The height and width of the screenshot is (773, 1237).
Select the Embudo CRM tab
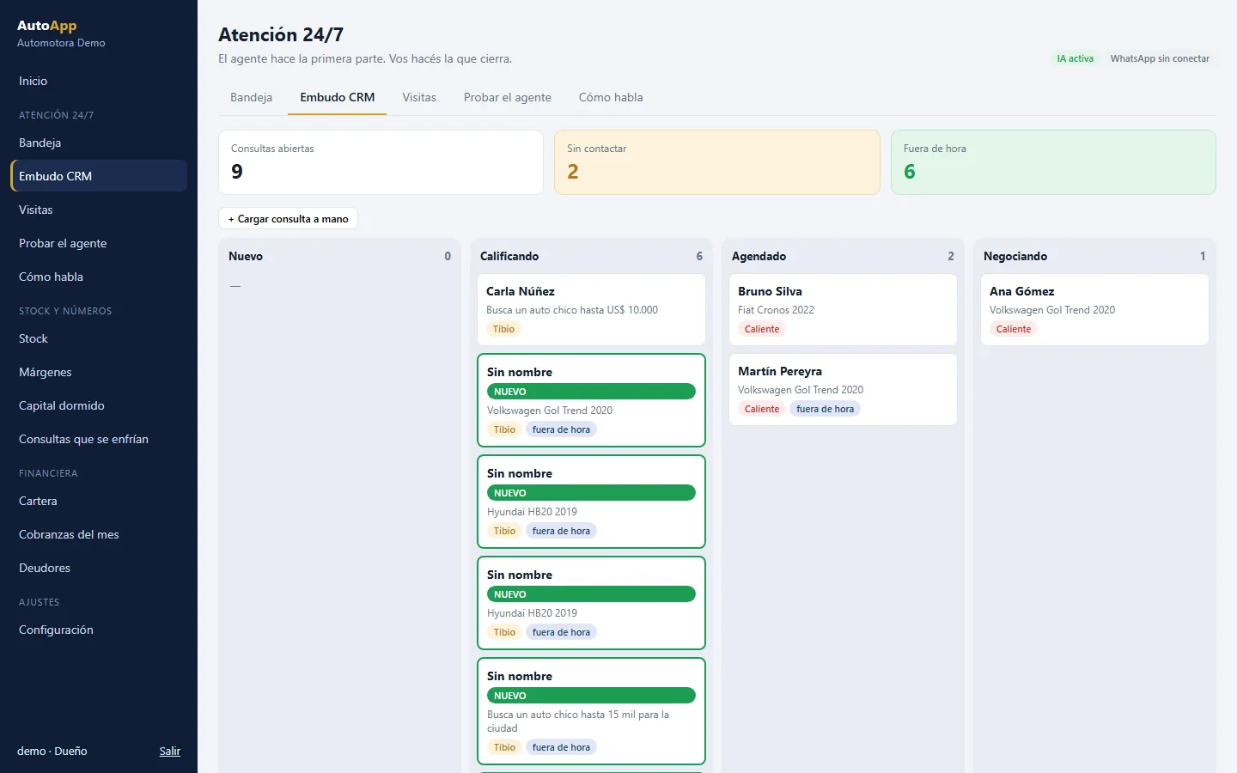[x=338, y=97]
